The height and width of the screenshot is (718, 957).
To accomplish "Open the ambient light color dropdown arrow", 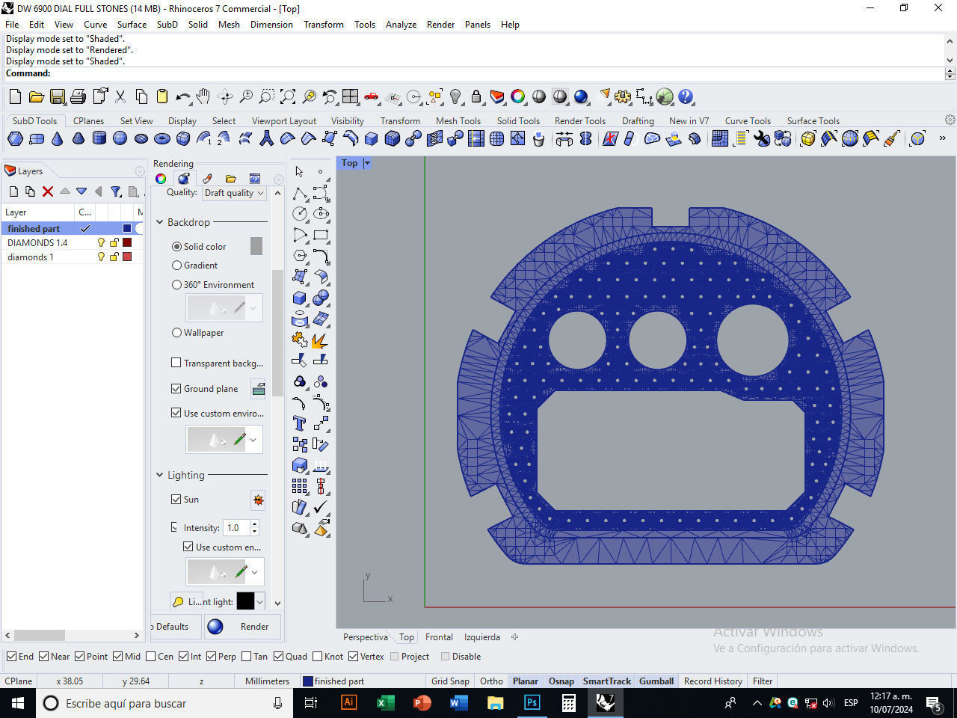I will click(259, 601).
